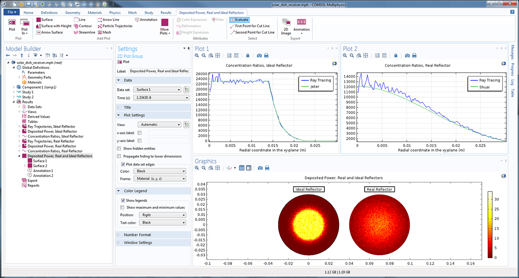Toggle Plot data set edges checkbox

pos(123,164)
